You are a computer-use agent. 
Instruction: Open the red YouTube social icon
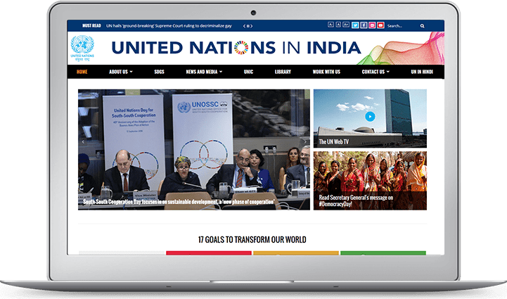[x=380, y=25]
